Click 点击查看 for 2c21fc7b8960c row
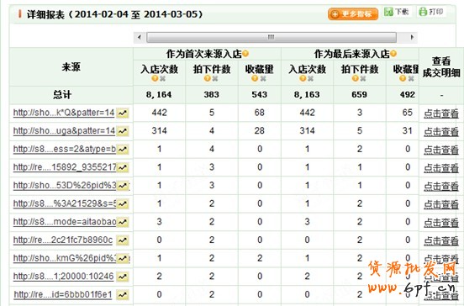The image size is (464, 306). 441,241
